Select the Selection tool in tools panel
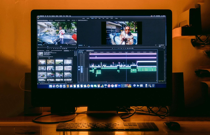Viewport: 210px width, 135px height. click(75, 51)
